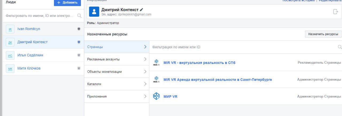Click Администратор Страницы role for MIR VR Аренда
The height and width of the screenshot is (116, 342).
point(319,80)
